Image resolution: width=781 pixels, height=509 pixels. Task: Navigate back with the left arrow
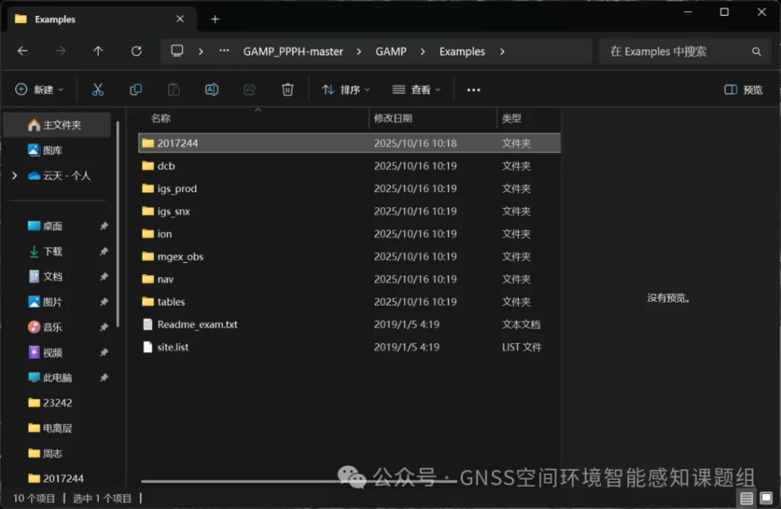(x=23, y=51)
